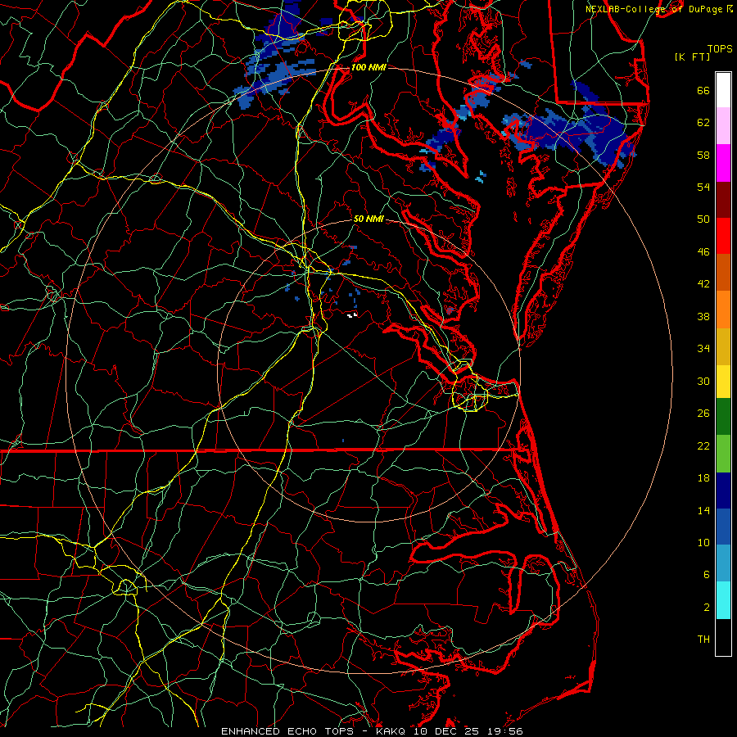Click the legend value '38'
The width and height of the screenshot is (737, 737).
pyautogui.click(x=703, y=316)
